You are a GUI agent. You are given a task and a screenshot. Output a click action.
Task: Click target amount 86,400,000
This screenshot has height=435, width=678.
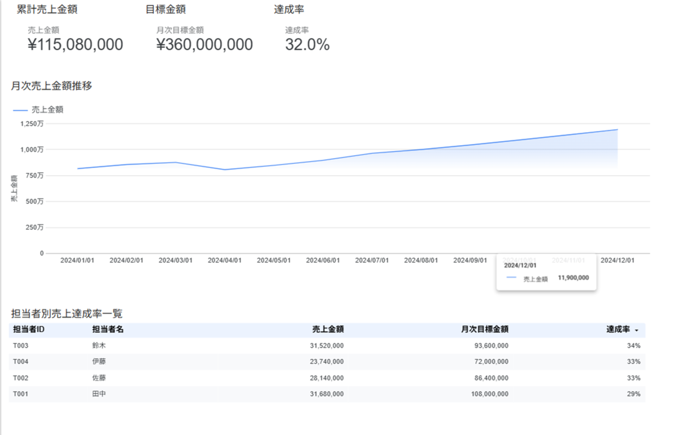[492, 378]
